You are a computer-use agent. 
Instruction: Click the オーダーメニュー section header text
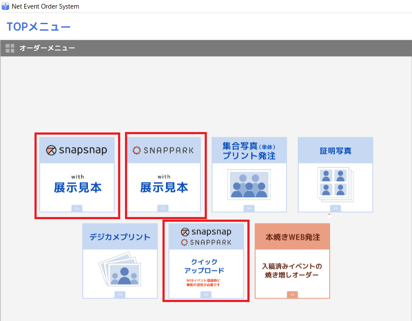point(47,48)
